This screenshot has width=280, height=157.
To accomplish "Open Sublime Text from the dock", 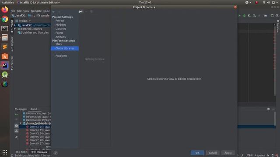I will (5, 47).
